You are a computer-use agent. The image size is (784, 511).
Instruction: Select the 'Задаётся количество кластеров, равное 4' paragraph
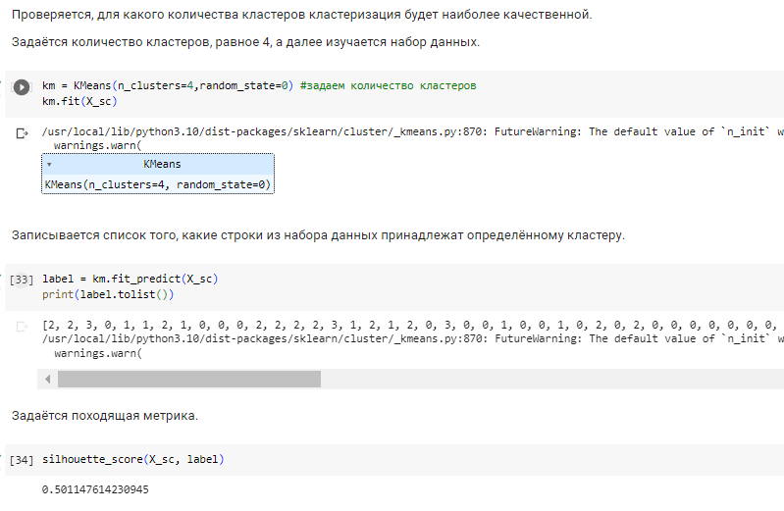tap(245, 42)
